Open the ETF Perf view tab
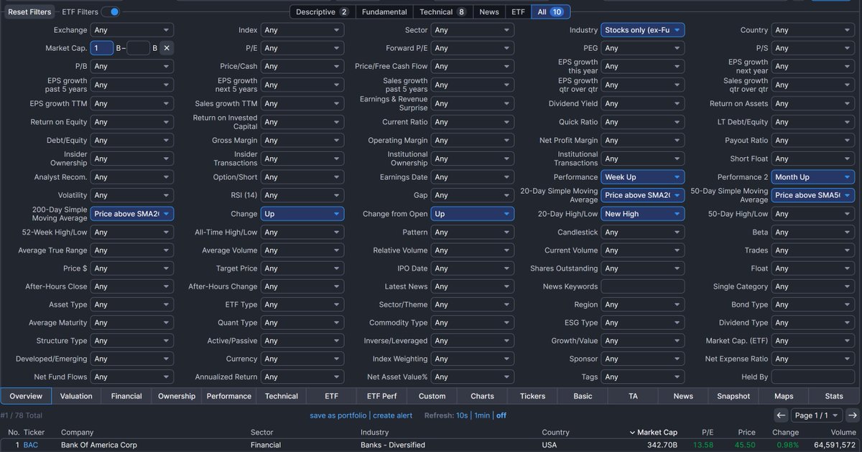 (x=381, y=396)
